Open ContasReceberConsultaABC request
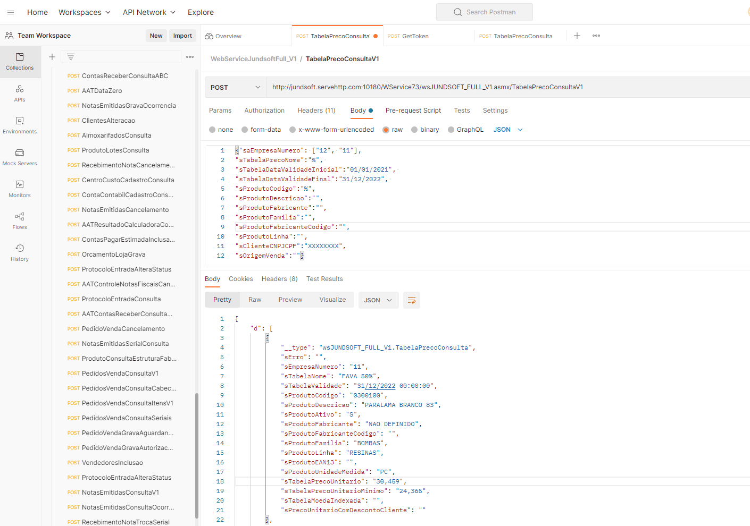Screen dimensions: 750x526 pos(125,76)
